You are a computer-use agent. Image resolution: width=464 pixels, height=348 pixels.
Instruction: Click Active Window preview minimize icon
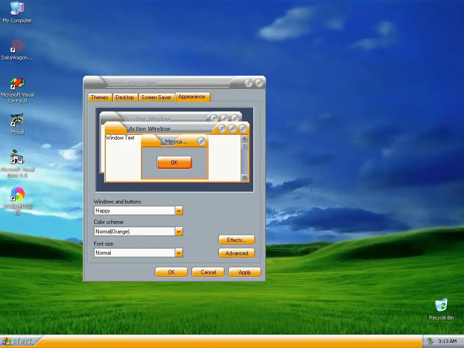click(222, 128)
